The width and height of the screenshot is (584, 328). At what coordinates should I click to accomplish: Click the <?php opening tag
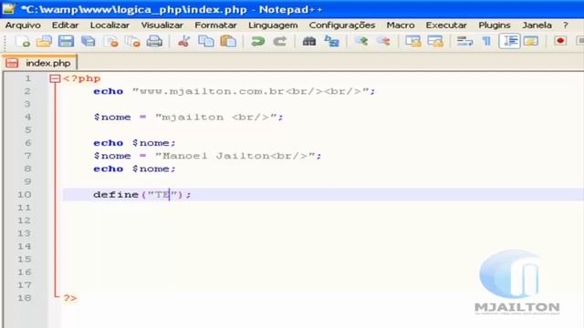82,79
